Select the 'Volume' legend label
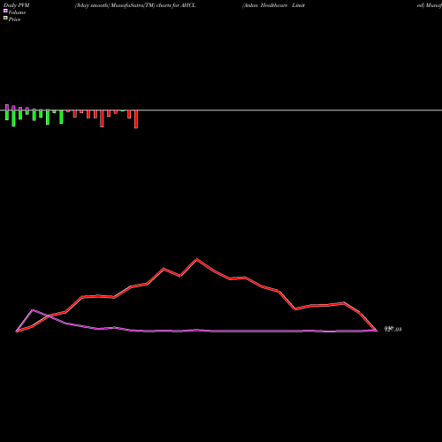 point(17,12)
